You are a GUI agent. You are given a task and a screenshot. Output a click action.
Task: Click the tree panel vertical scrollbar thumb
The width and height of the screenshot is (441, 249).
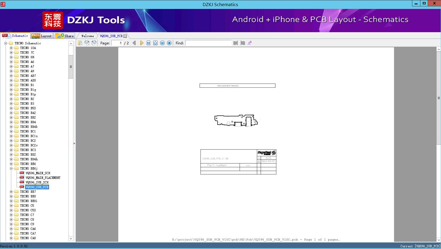[x=71, y=67]
